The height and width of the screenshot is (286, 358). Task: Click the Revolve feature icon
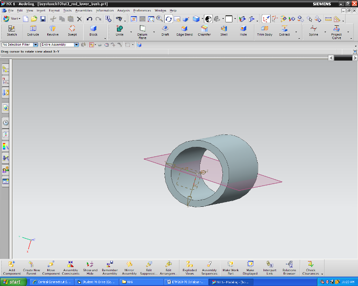(x=53, y=31)
